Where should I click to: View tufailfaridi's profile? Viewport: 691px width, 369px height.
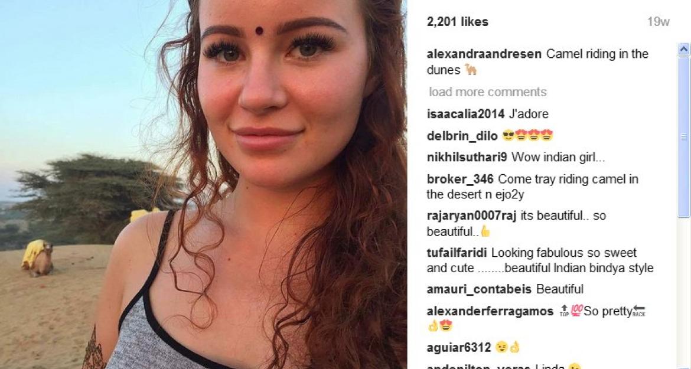[457, 253]
